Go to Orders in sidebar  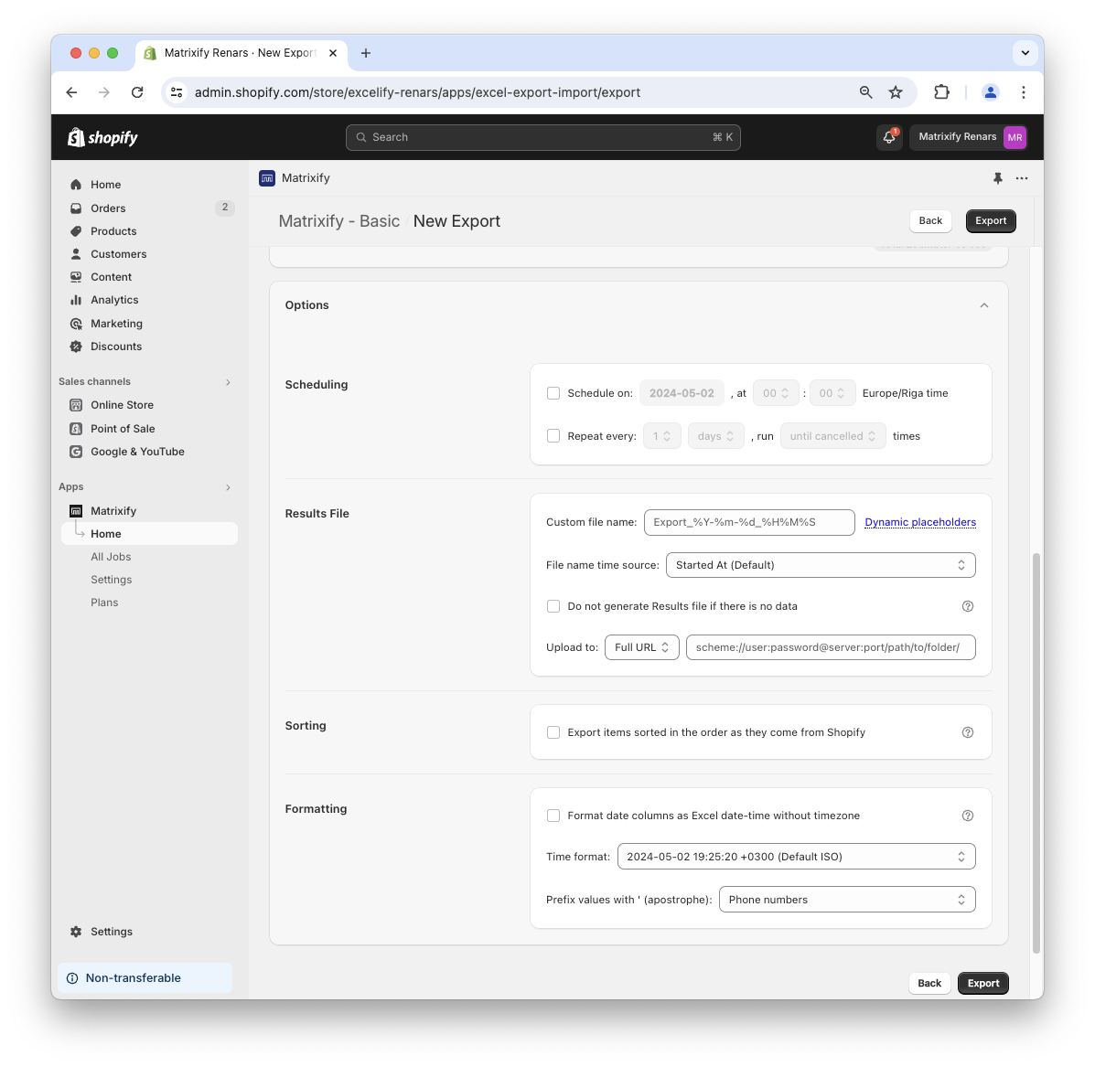click(x=108, y=208)
